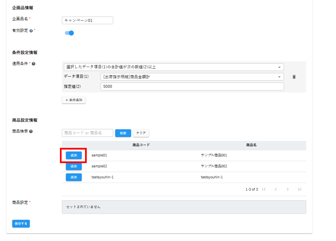
Task: Click help icon next to 商品検索
Action: pos(31,131)
